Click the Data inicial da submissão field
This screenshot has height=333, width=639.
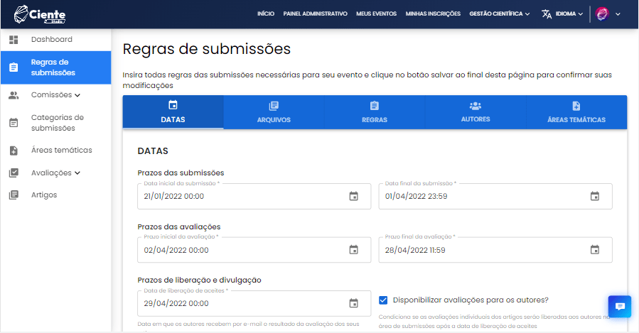pyautogui.click(x=254, y=196)
